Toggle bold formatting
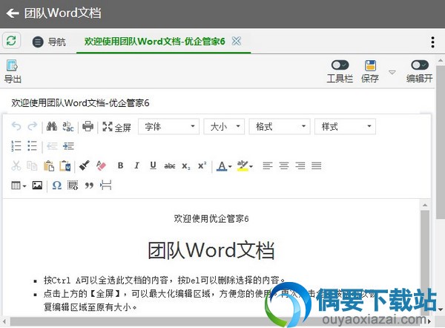The height and width of the screenshot is (328, 445). [x=120, y=165]
